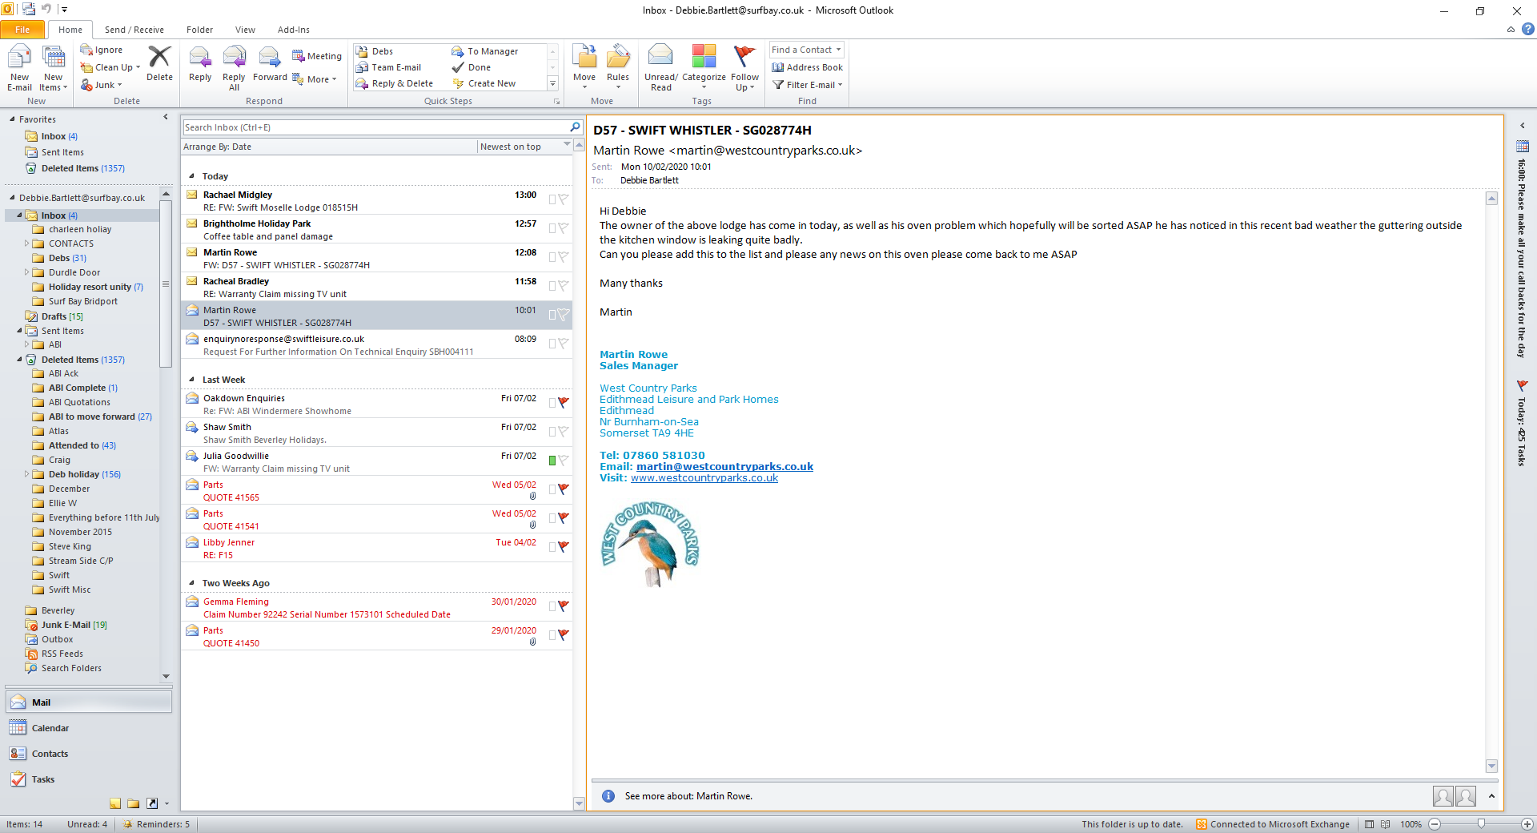This screenshot has width=1537, height=833.
Task: Clear the red flag on Oakdown Enquiries email
Action: [x=564, y=403]
